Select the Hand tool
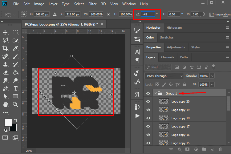Image resolution: width=231 pixels, height=154 pixels. click(5, 104)
